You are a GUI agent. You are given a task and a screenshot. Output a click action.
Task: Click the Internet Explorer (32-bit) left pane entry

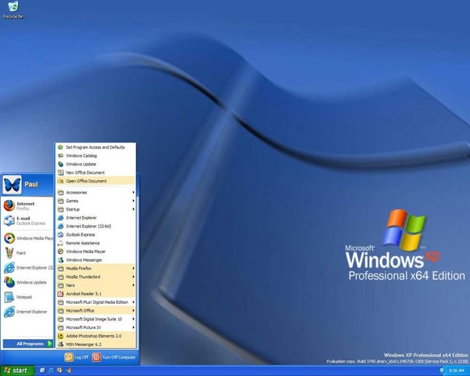tap(28, 268)
